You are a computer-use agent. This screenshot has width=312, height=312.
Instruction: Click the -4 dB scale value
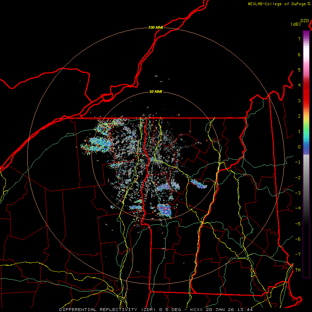(298, 208)
